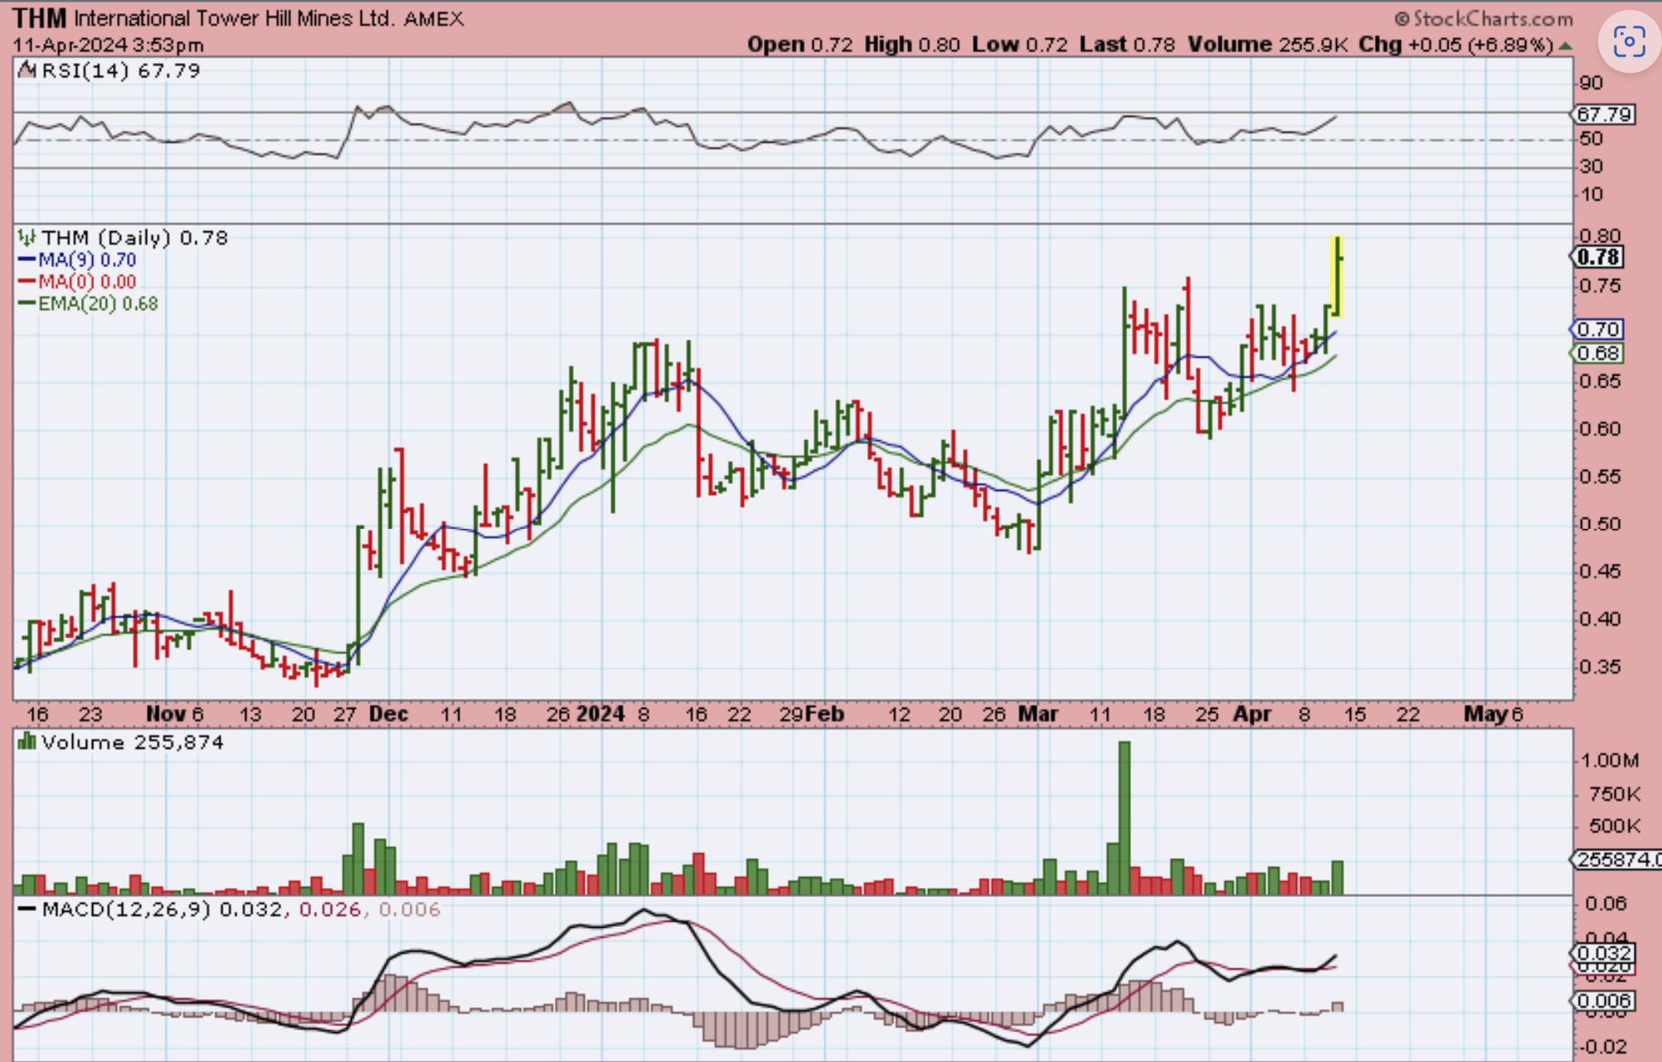Click the THM (Daily) price bar icon
The height and width of the screenshot is (1062, 1662).
(27, 238)
